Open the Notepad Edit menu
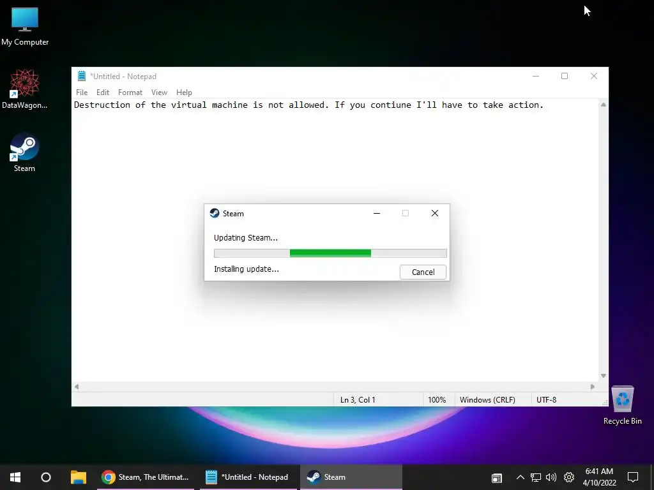Screen dimensions: 654x490 (x=103, y=93)
